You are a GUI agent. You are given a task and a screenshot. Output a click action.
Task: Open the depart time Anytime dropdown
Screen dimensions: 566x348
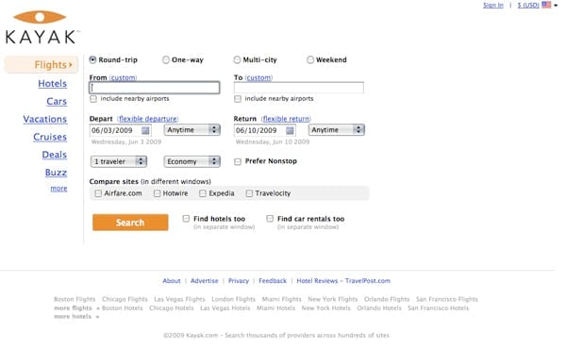(192, 130)
